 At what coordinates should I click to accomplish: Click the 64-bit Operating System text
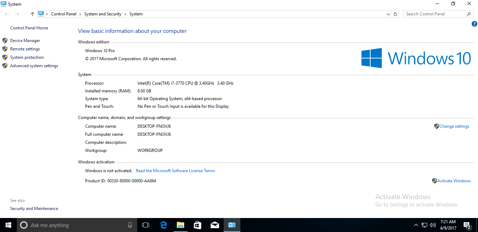tap(180, 99)
